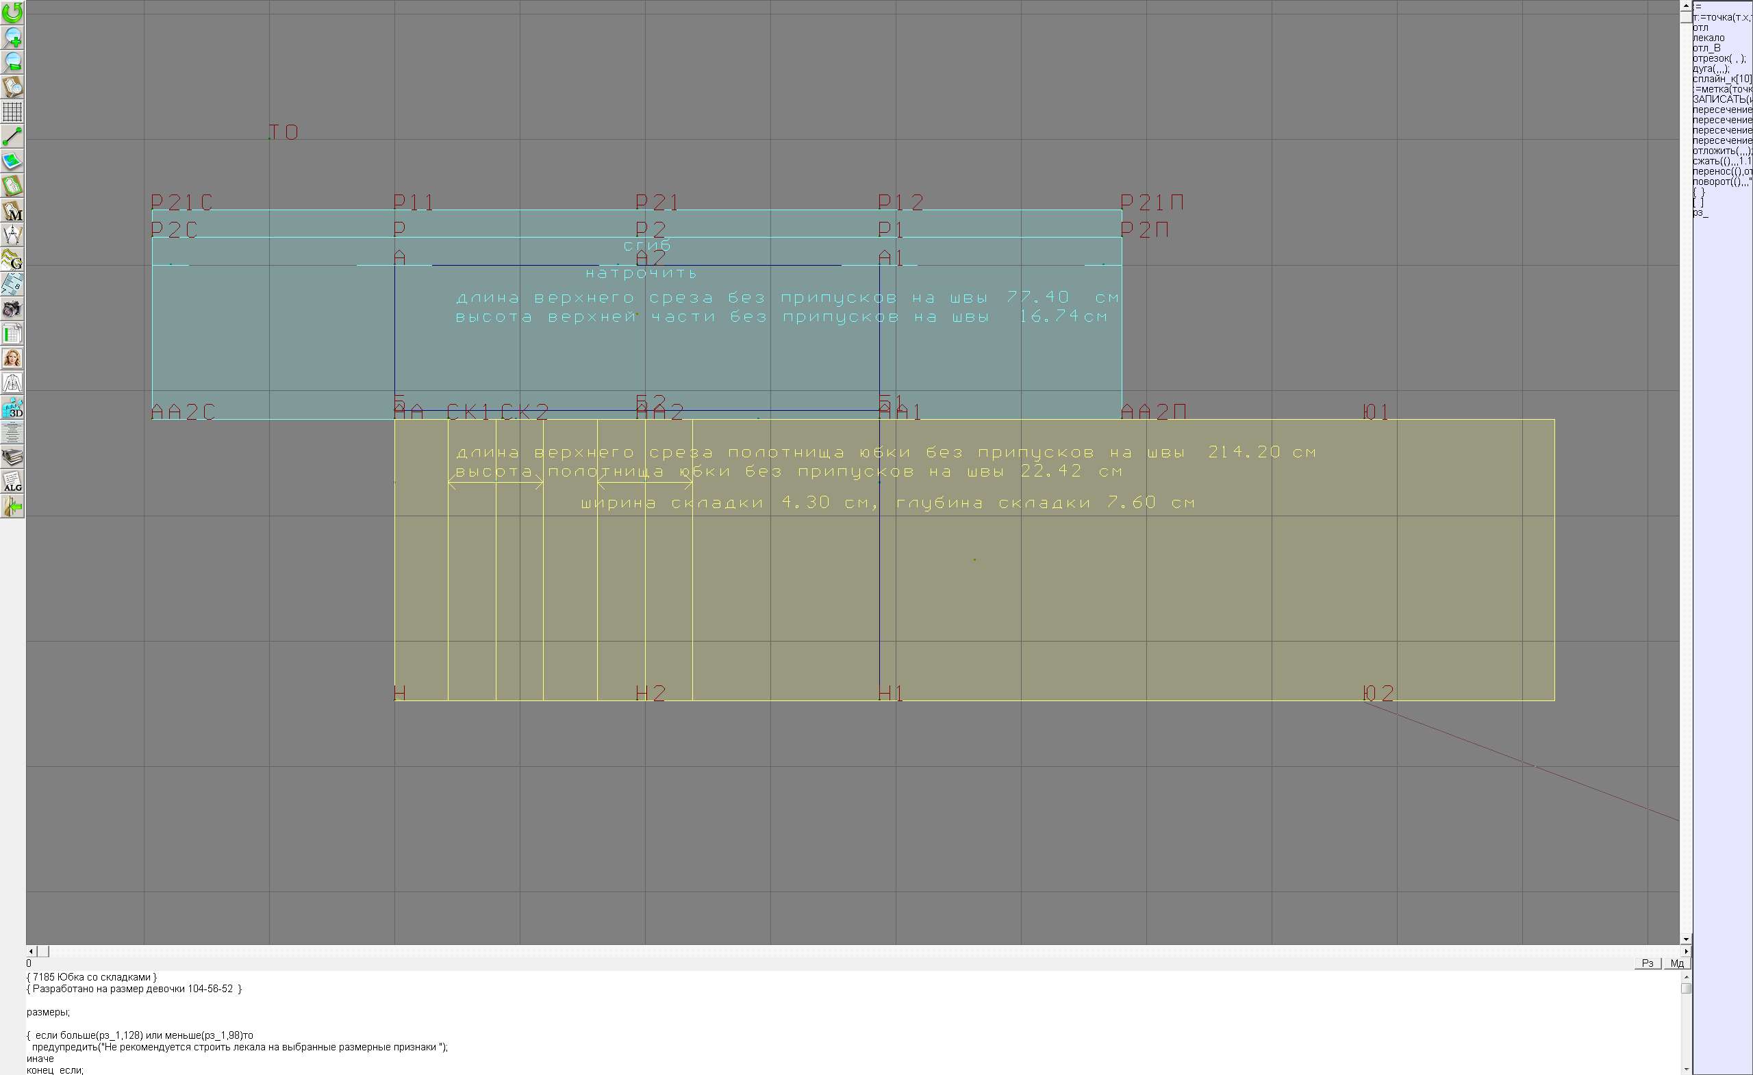Open the 3D view icon
Viewport: 1753px width, 1075px height.
click(12, 408)
